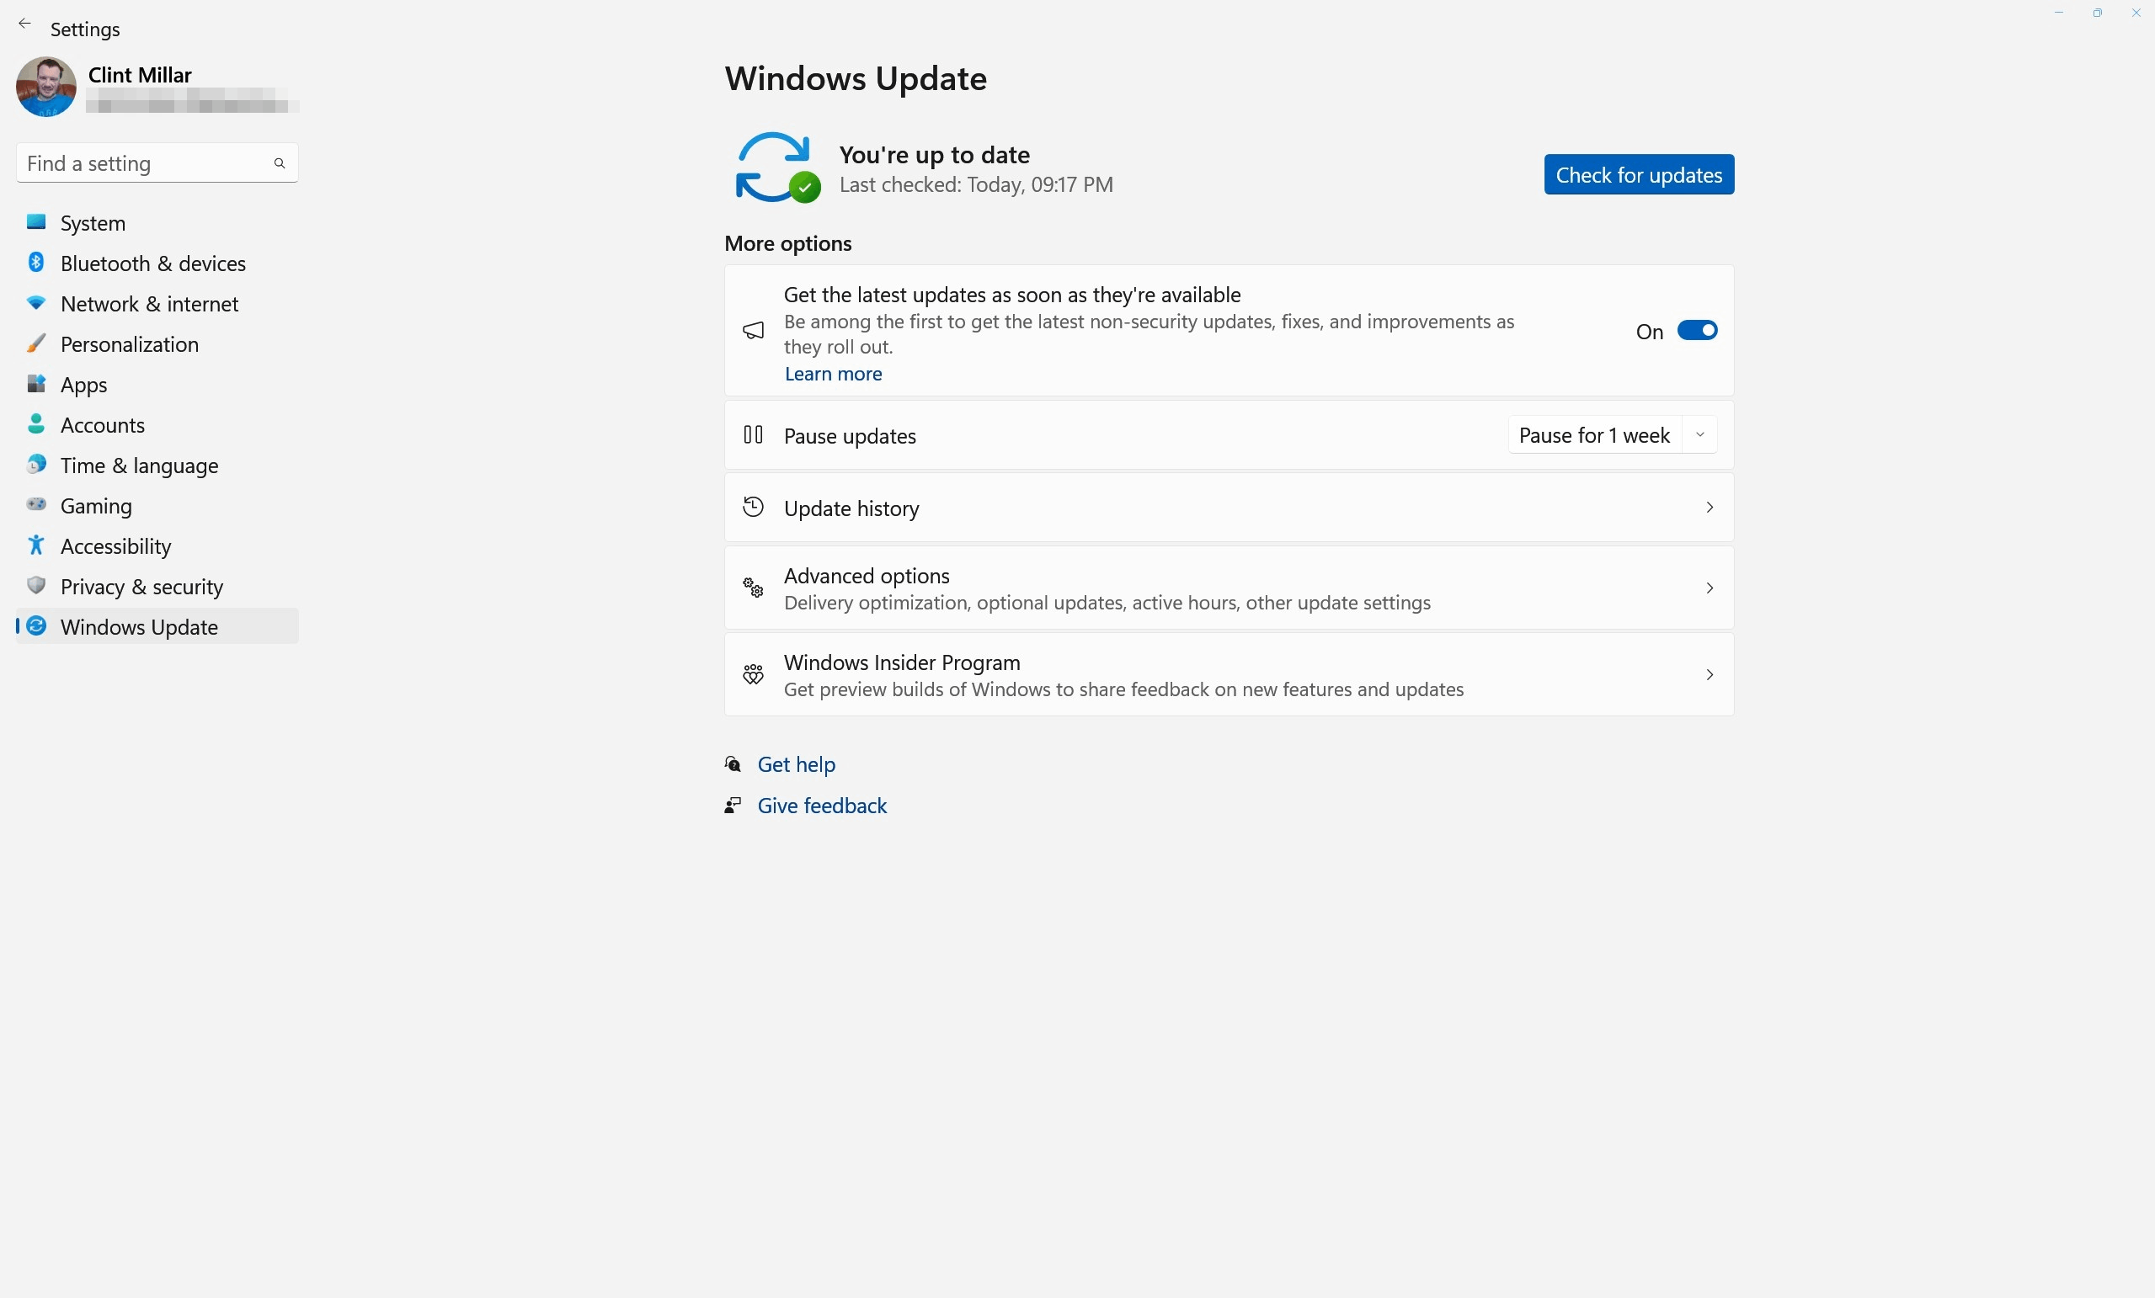This screenshot has height=1298, width=2155.
Task: Open Privacy & security settings
Action: coord(157,586)
